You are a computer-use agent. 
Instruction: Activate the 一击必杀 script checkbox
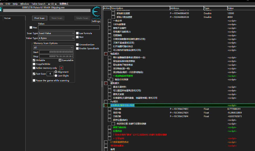(x=109, y=21)
